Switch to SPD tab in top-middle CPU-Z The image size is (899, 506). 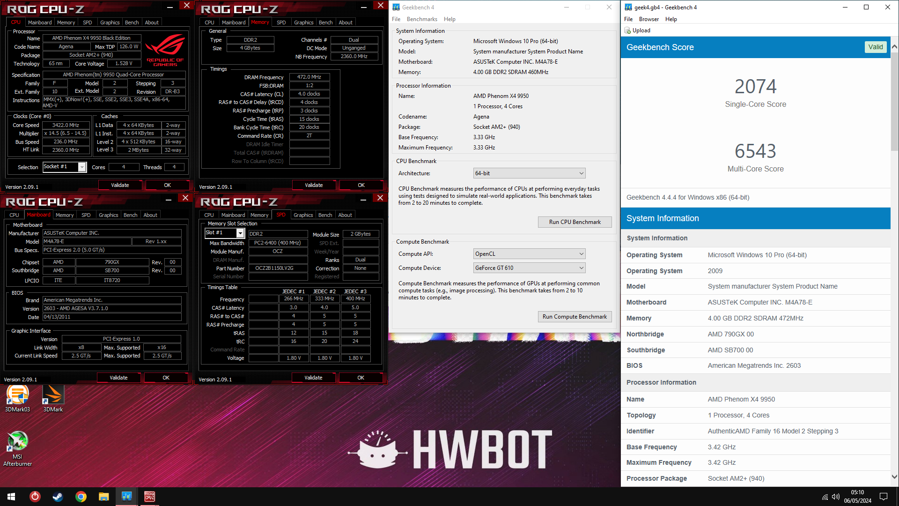[281, 22]
